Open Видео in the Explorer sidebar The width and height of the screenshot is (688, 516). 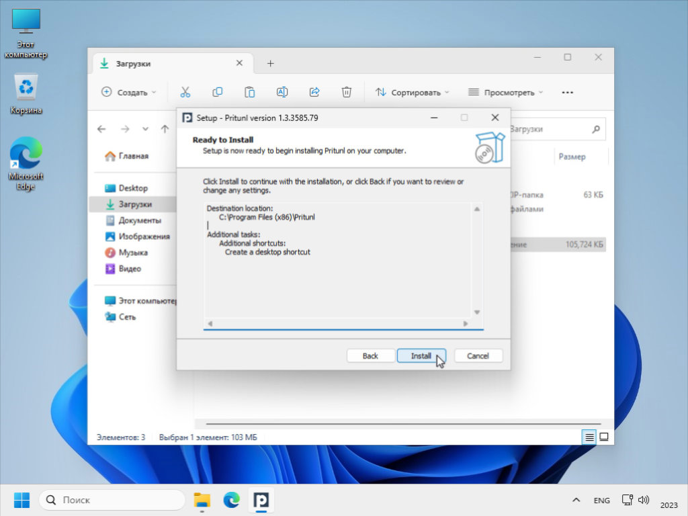pos(124,269)
